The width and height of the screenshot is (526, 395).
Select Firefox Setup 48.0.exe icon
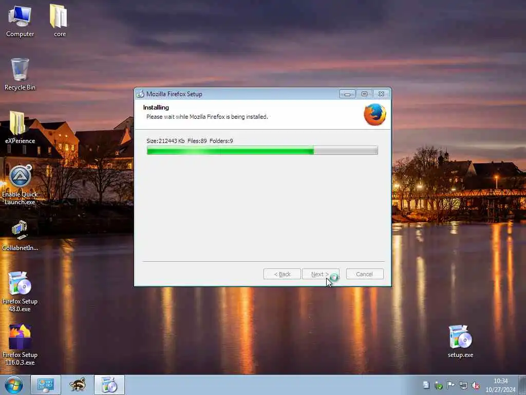point(20,292)
